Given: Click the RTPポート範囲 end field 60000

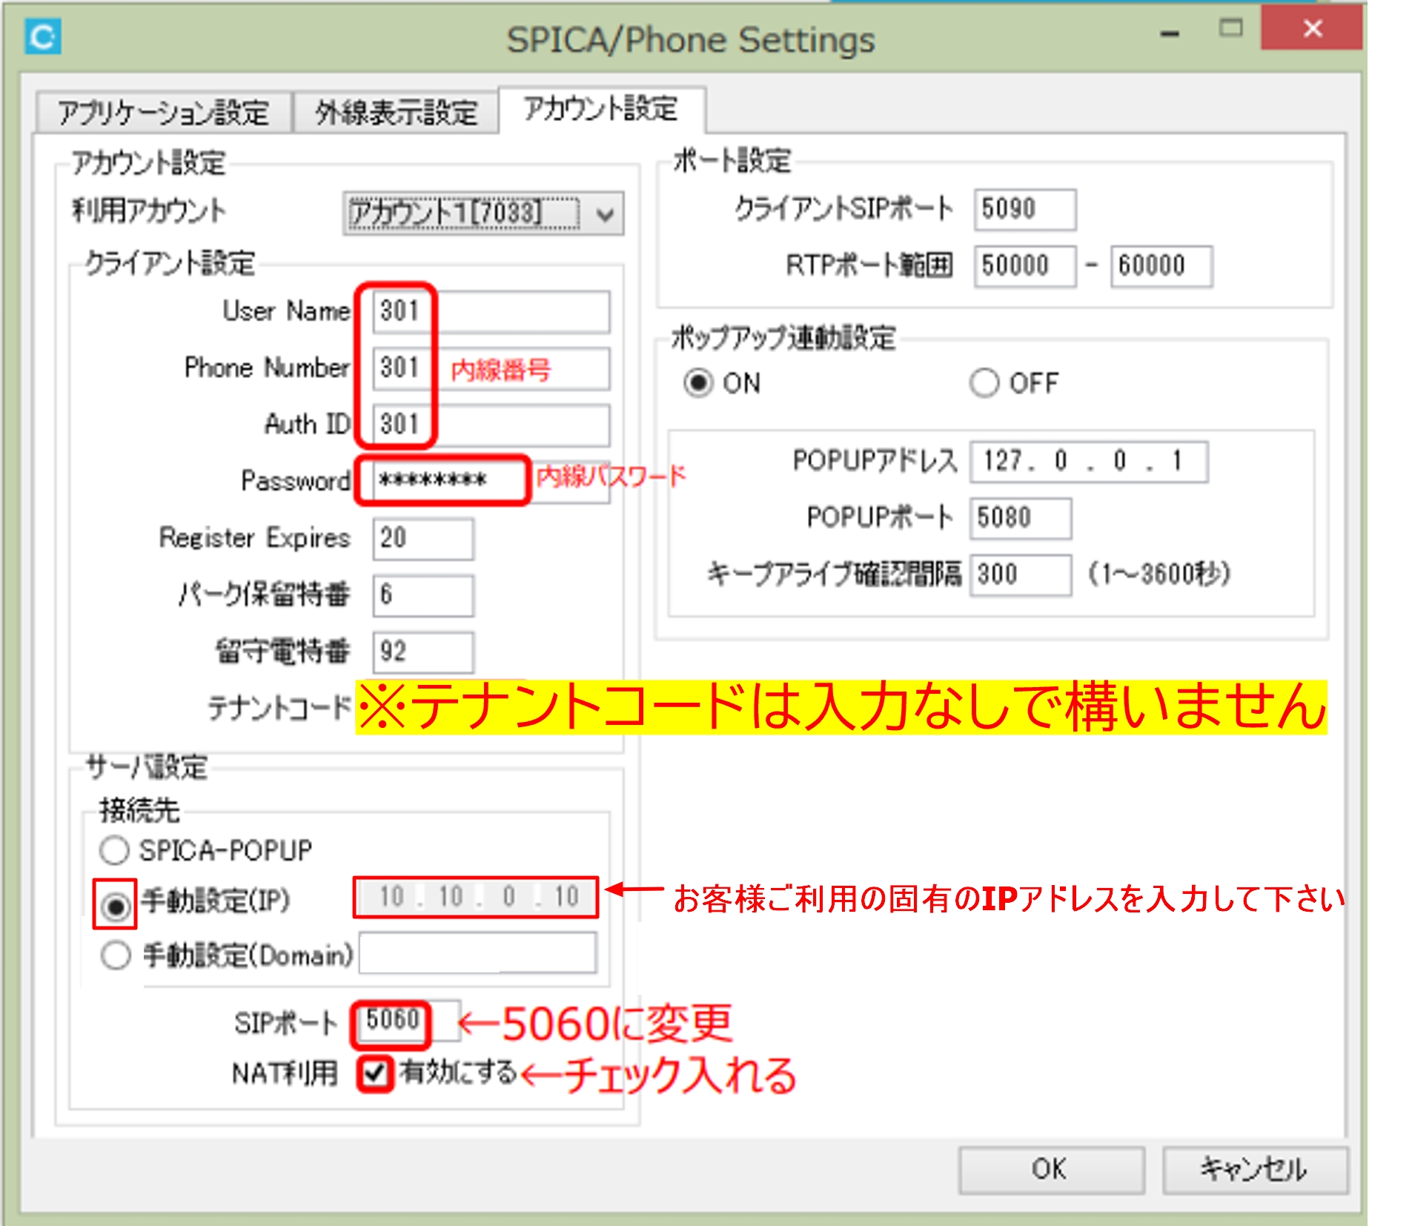Looking at the screenshot, I should click(x=1161, y=266).
